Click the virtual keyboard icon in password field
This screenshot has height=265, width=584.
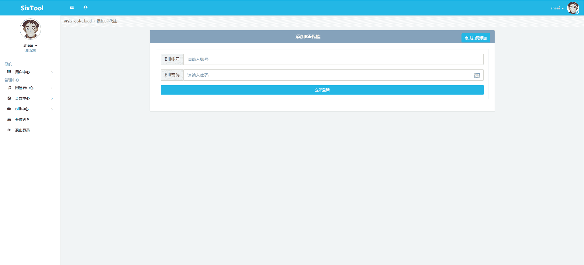477,75
